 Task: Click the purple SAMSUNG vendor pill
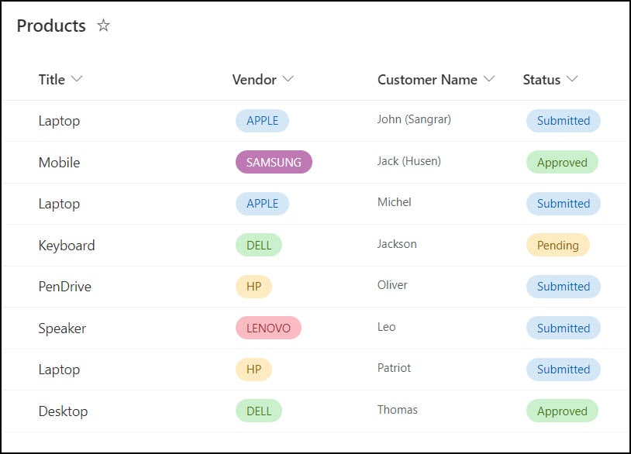point(274,162)
